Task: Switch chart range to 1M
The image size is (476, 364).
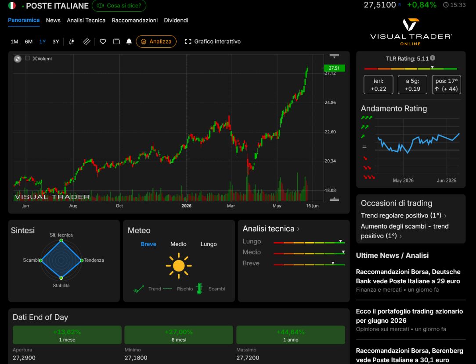Action: tap(14, 42)
